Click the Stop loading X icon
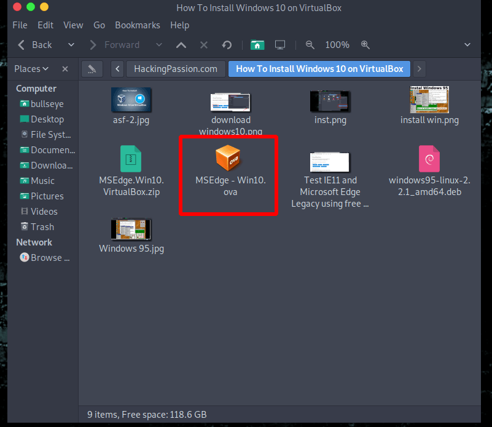The height and width of the screenshot is (427, 492). pyautogui.click(x=204, y=46)
